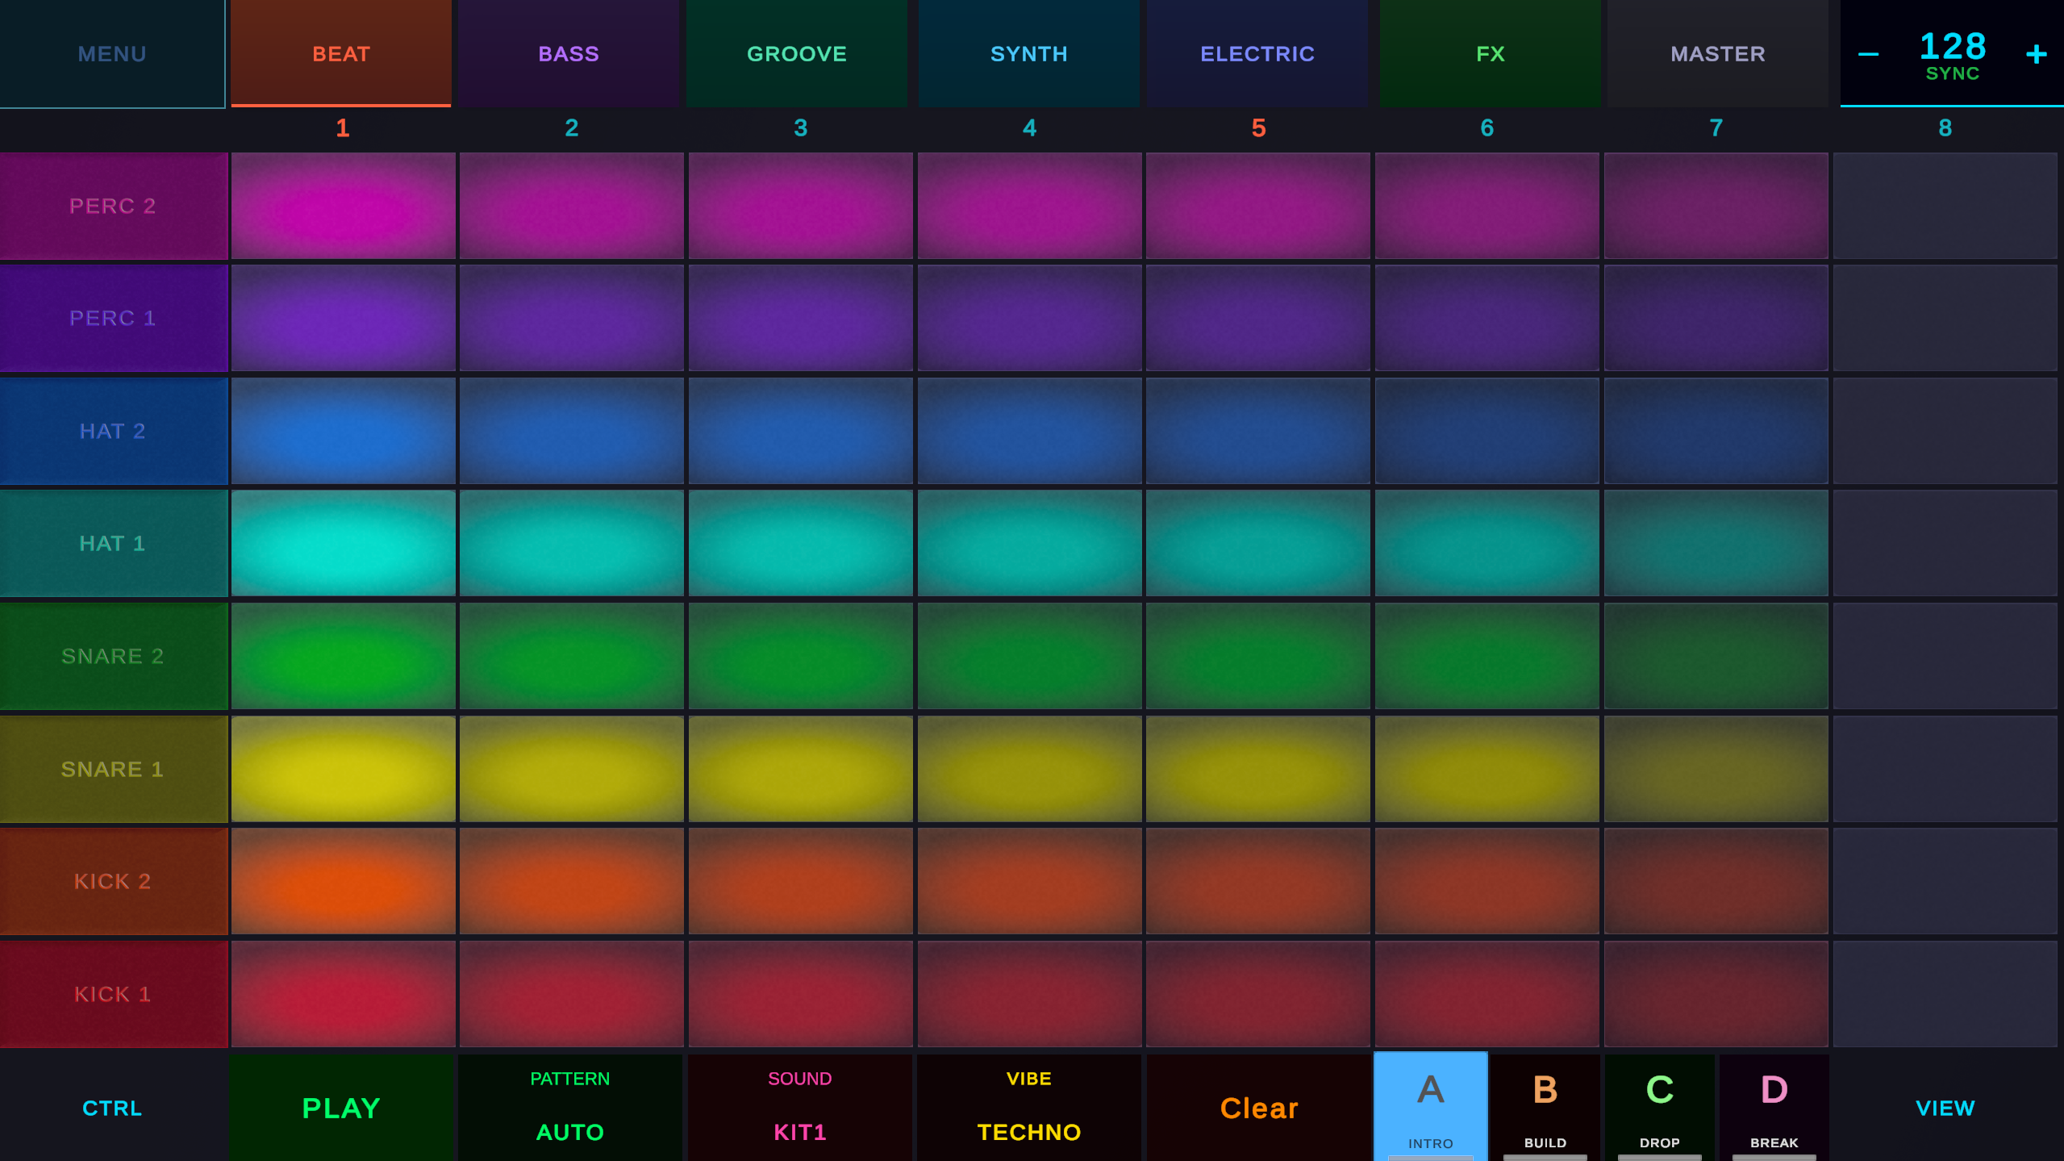This screenshot has width=2064, height=1161.
Task: Toggle HAT 2 pad in column 3
Action: [x=801, y=431]
